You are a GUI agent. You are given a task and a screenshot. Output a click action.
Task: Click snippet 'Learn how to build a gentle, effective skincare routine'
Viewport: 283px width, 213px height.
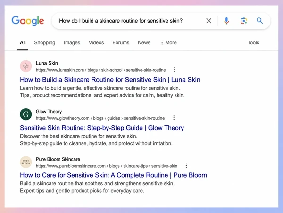100,88
